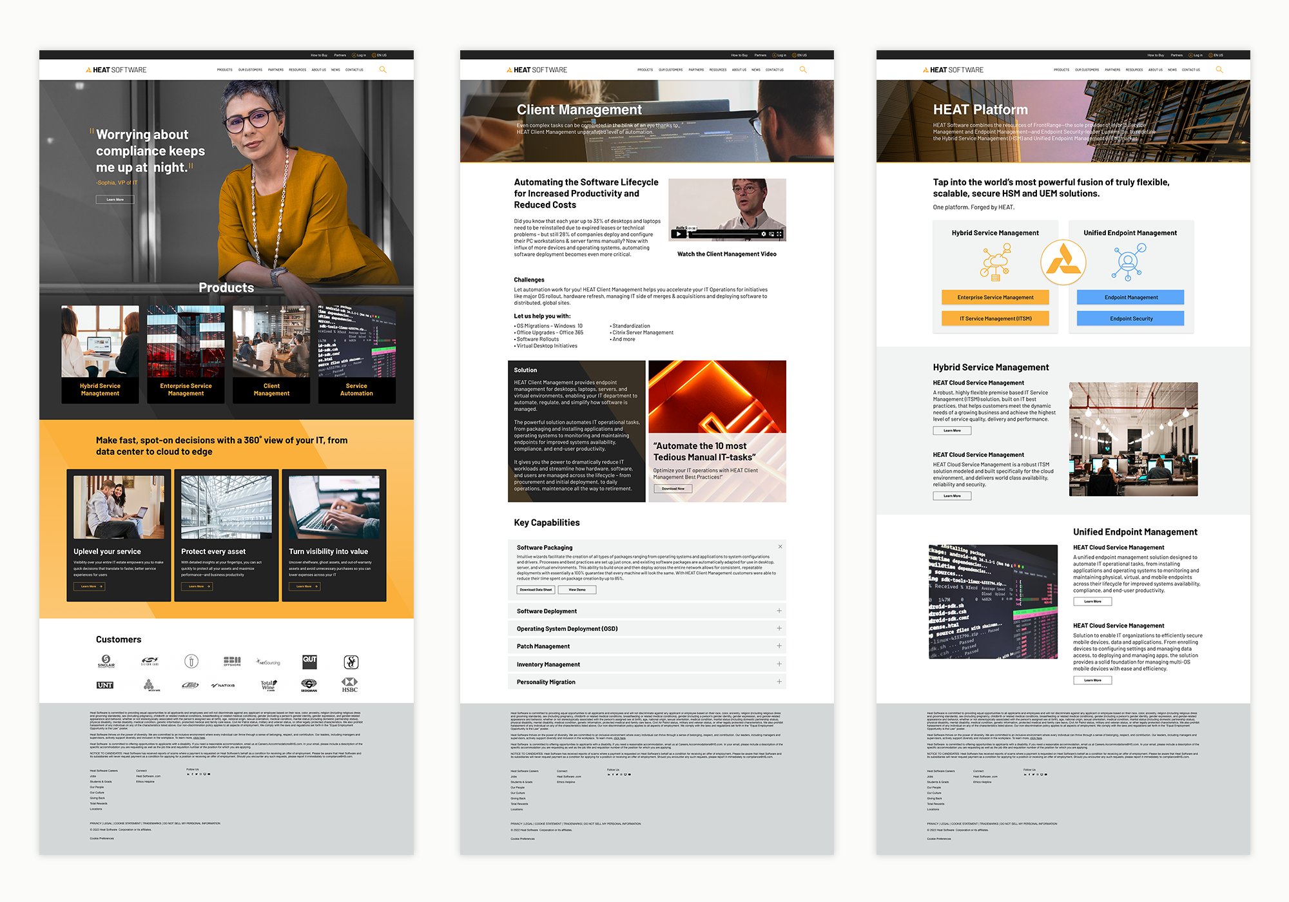Click Log in on the homepage top bar
Viewport: 1289px width, 902px height.
pyautogui.click(x=359, y=55)
